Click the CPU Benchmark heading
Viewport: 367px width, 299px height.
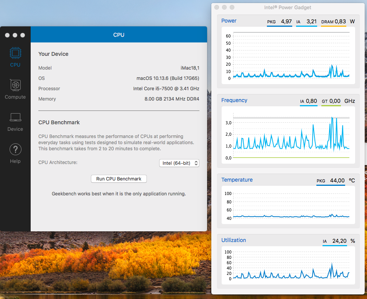(x=59, y=122)
